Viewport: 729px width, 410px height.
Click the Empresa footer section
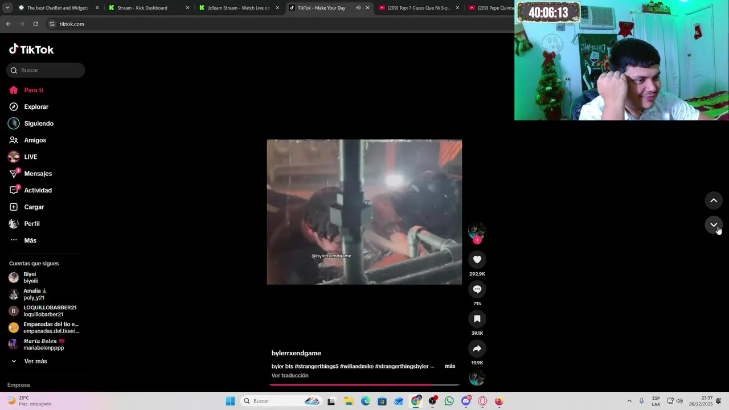click(x=19, y=385)
